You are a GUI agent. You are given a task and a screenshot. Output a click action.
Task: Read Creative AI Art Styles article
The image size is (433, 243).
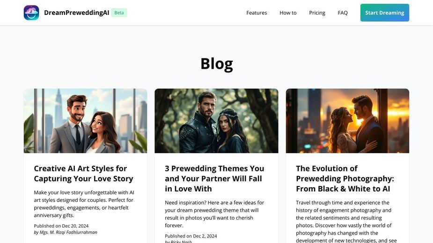click(83, 173)
